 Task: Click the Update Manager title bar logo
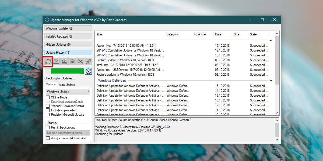(47, 20)
